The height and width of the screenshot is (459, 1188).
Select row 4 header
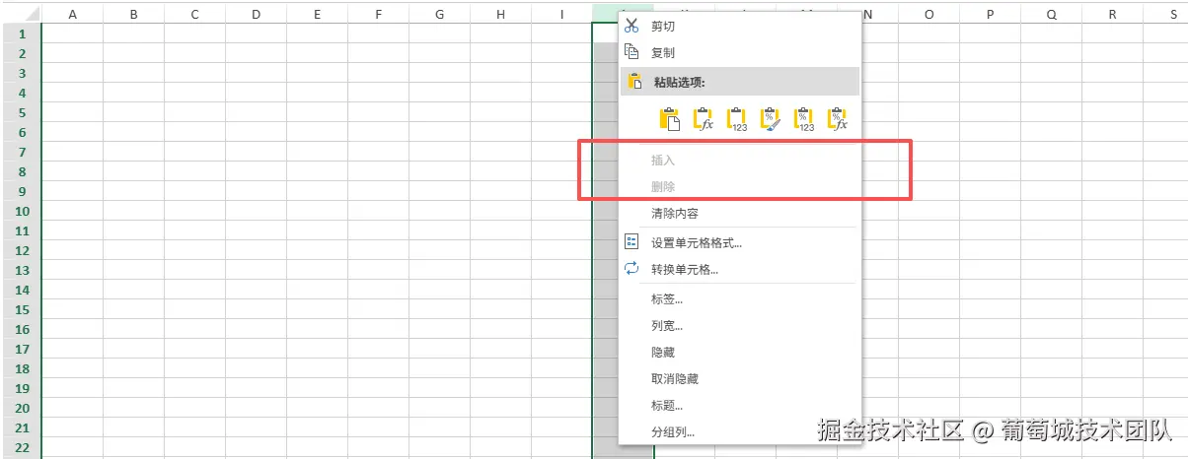21,93
